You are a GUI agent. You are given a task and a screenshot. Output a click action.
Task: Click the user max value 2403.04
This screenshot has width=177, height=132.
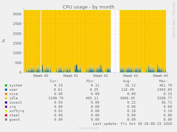(x=165, y=90)
